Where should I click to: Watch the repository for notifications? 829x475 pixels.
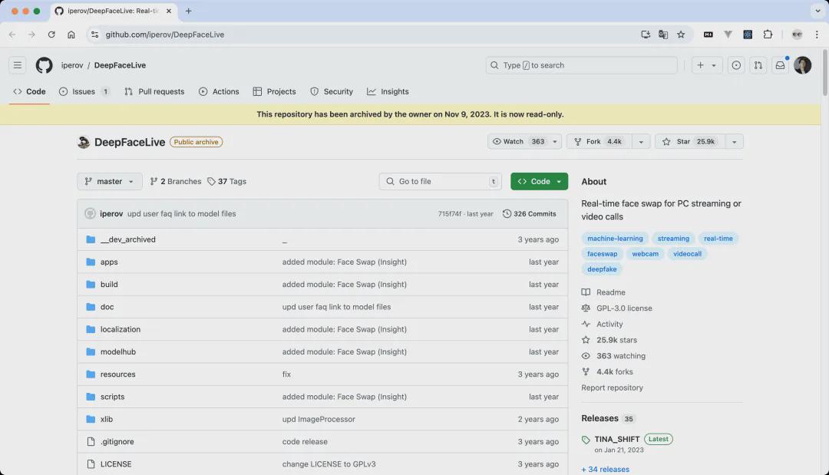pos(519,141)
